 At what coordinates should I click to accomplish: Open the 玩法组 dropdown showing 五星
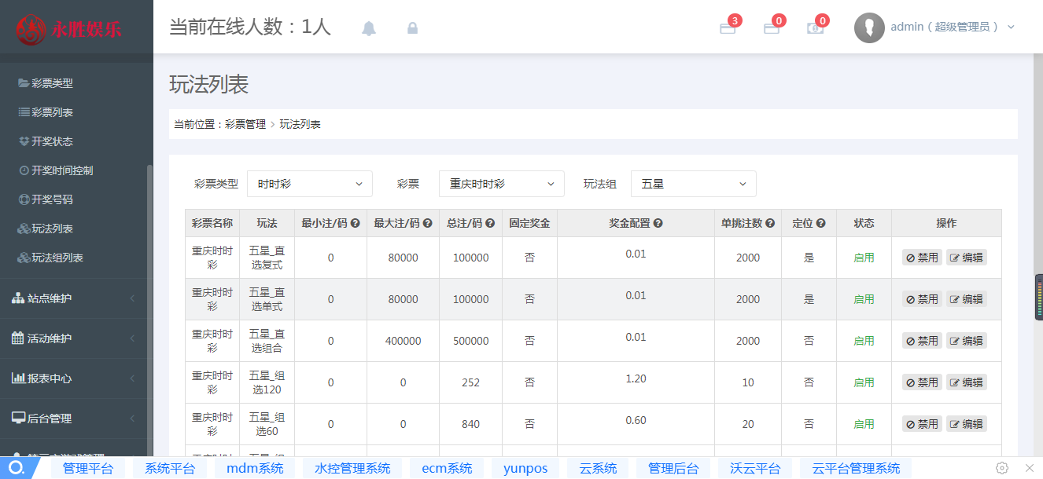(x=693, y=184)
